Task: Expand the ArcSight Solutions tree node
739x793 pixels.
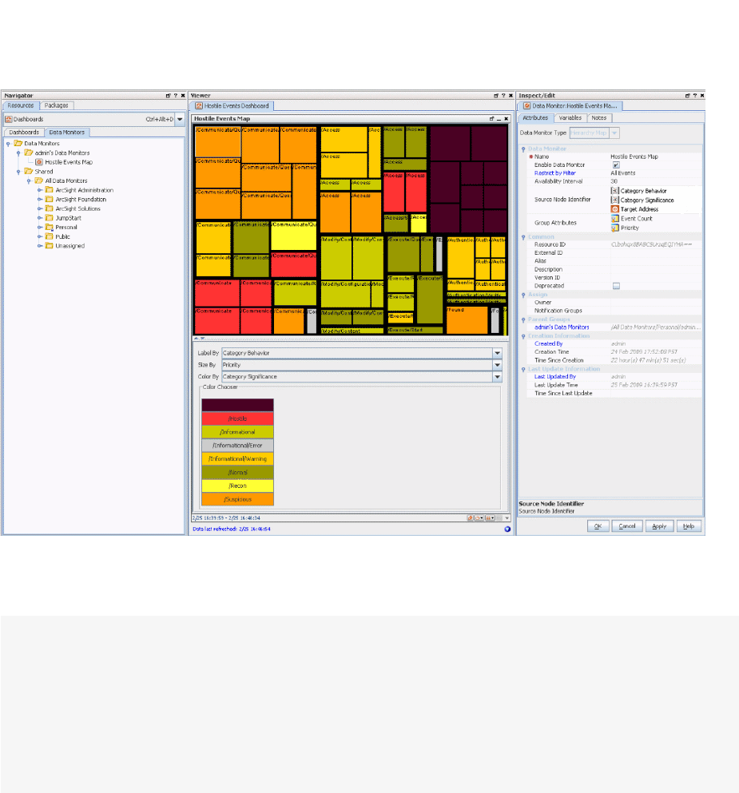Action: pos(40,209)
